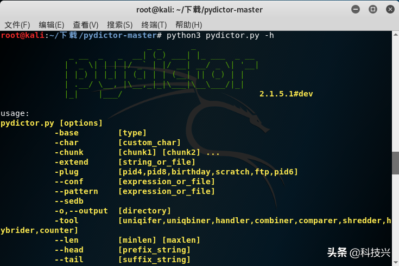Click the [type] argument text

click(132, 133)
